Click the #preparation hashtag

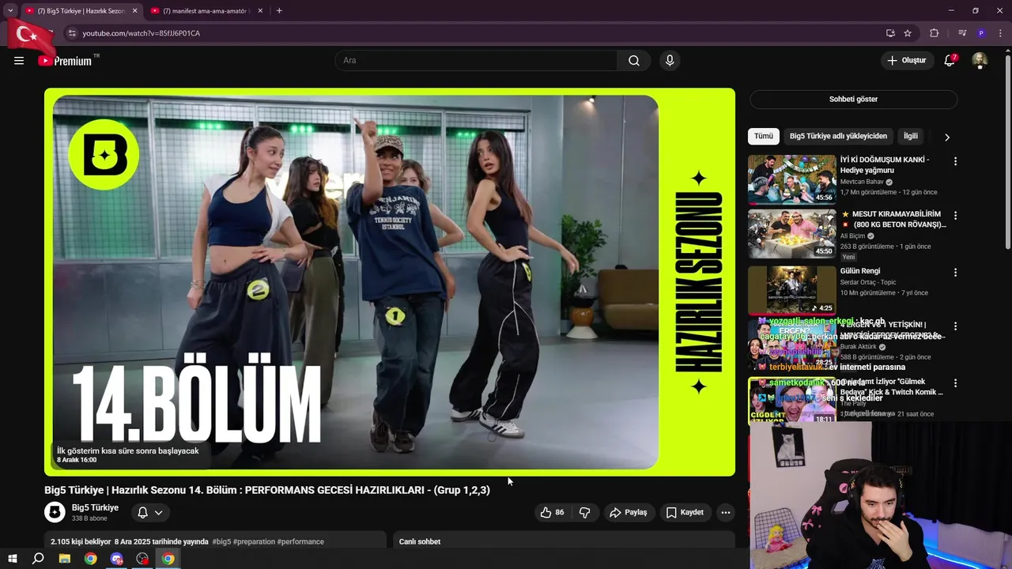pos(254,542)
